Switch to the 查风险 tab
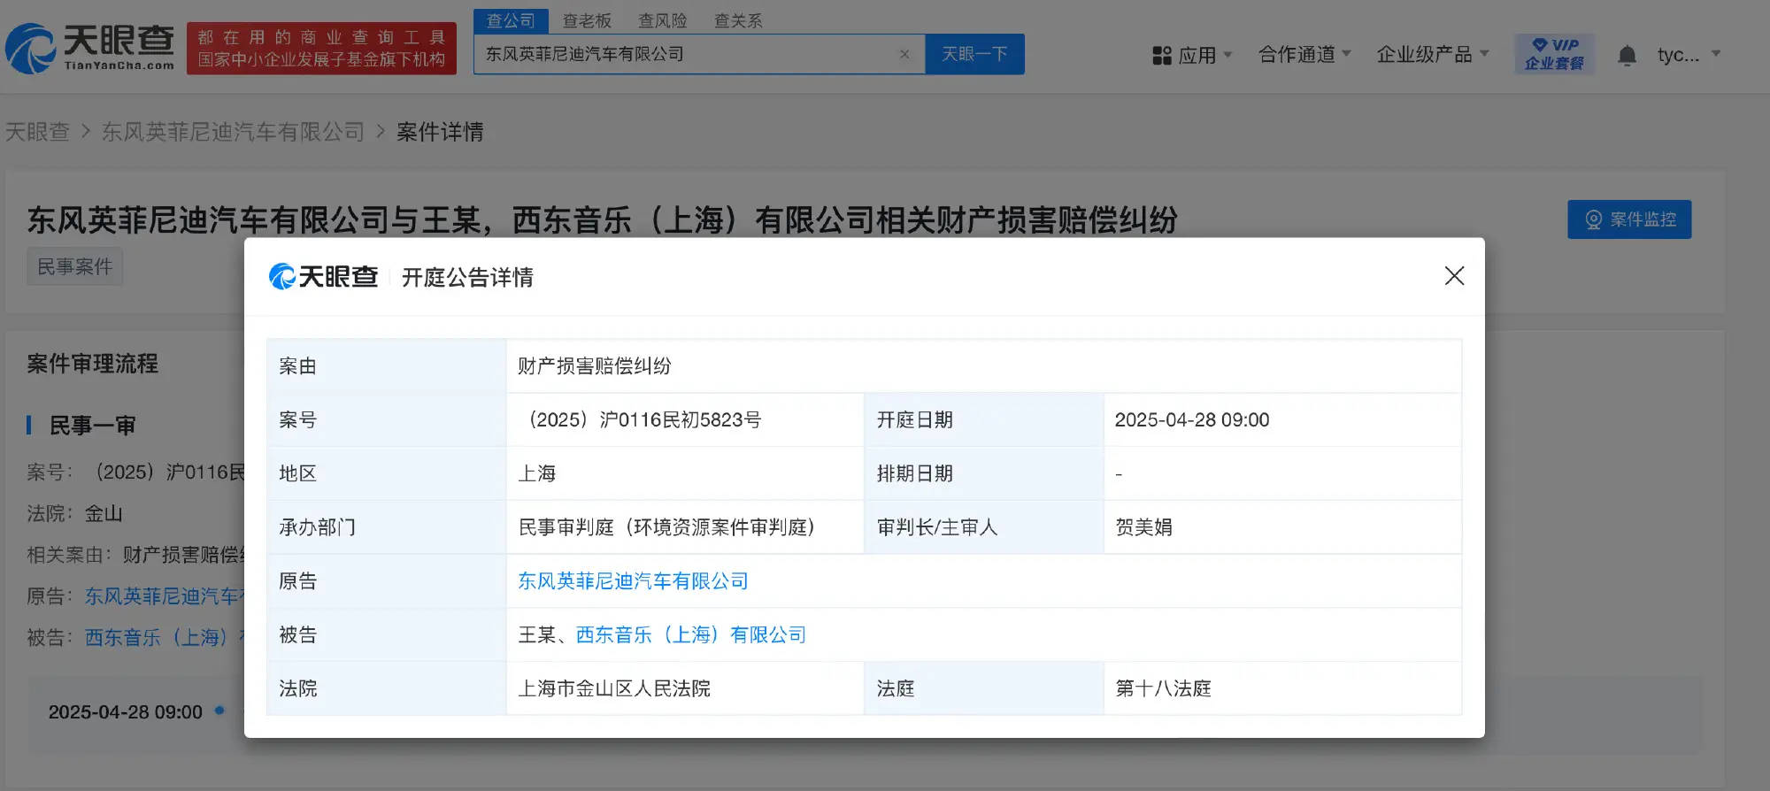This screenshot has width=1770, height=791. coord(663,20)
